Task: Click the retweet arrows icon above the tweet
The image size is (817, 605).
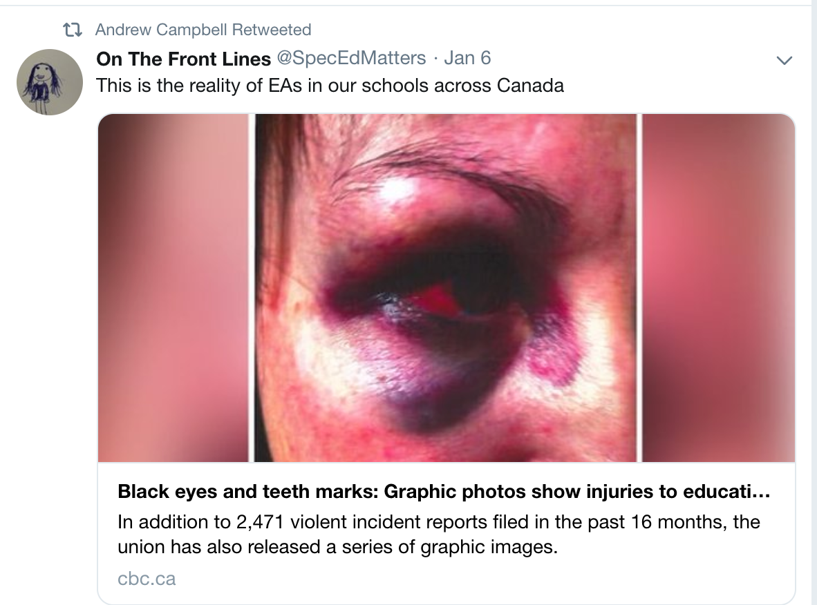Action: click(x=73, y=30)
